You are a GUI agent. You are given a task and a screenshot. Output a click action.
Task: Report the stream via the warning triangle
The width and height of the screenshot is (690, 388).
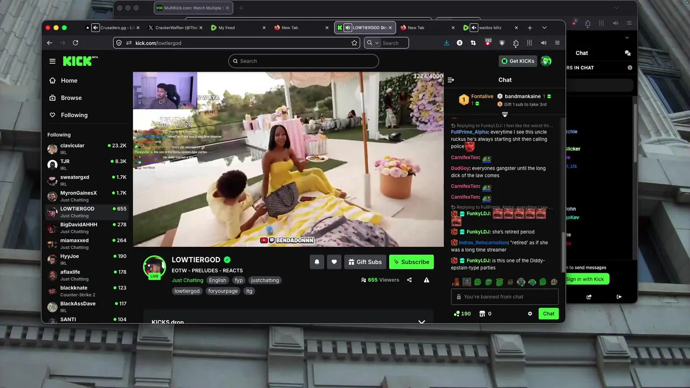tap(426, 280)
